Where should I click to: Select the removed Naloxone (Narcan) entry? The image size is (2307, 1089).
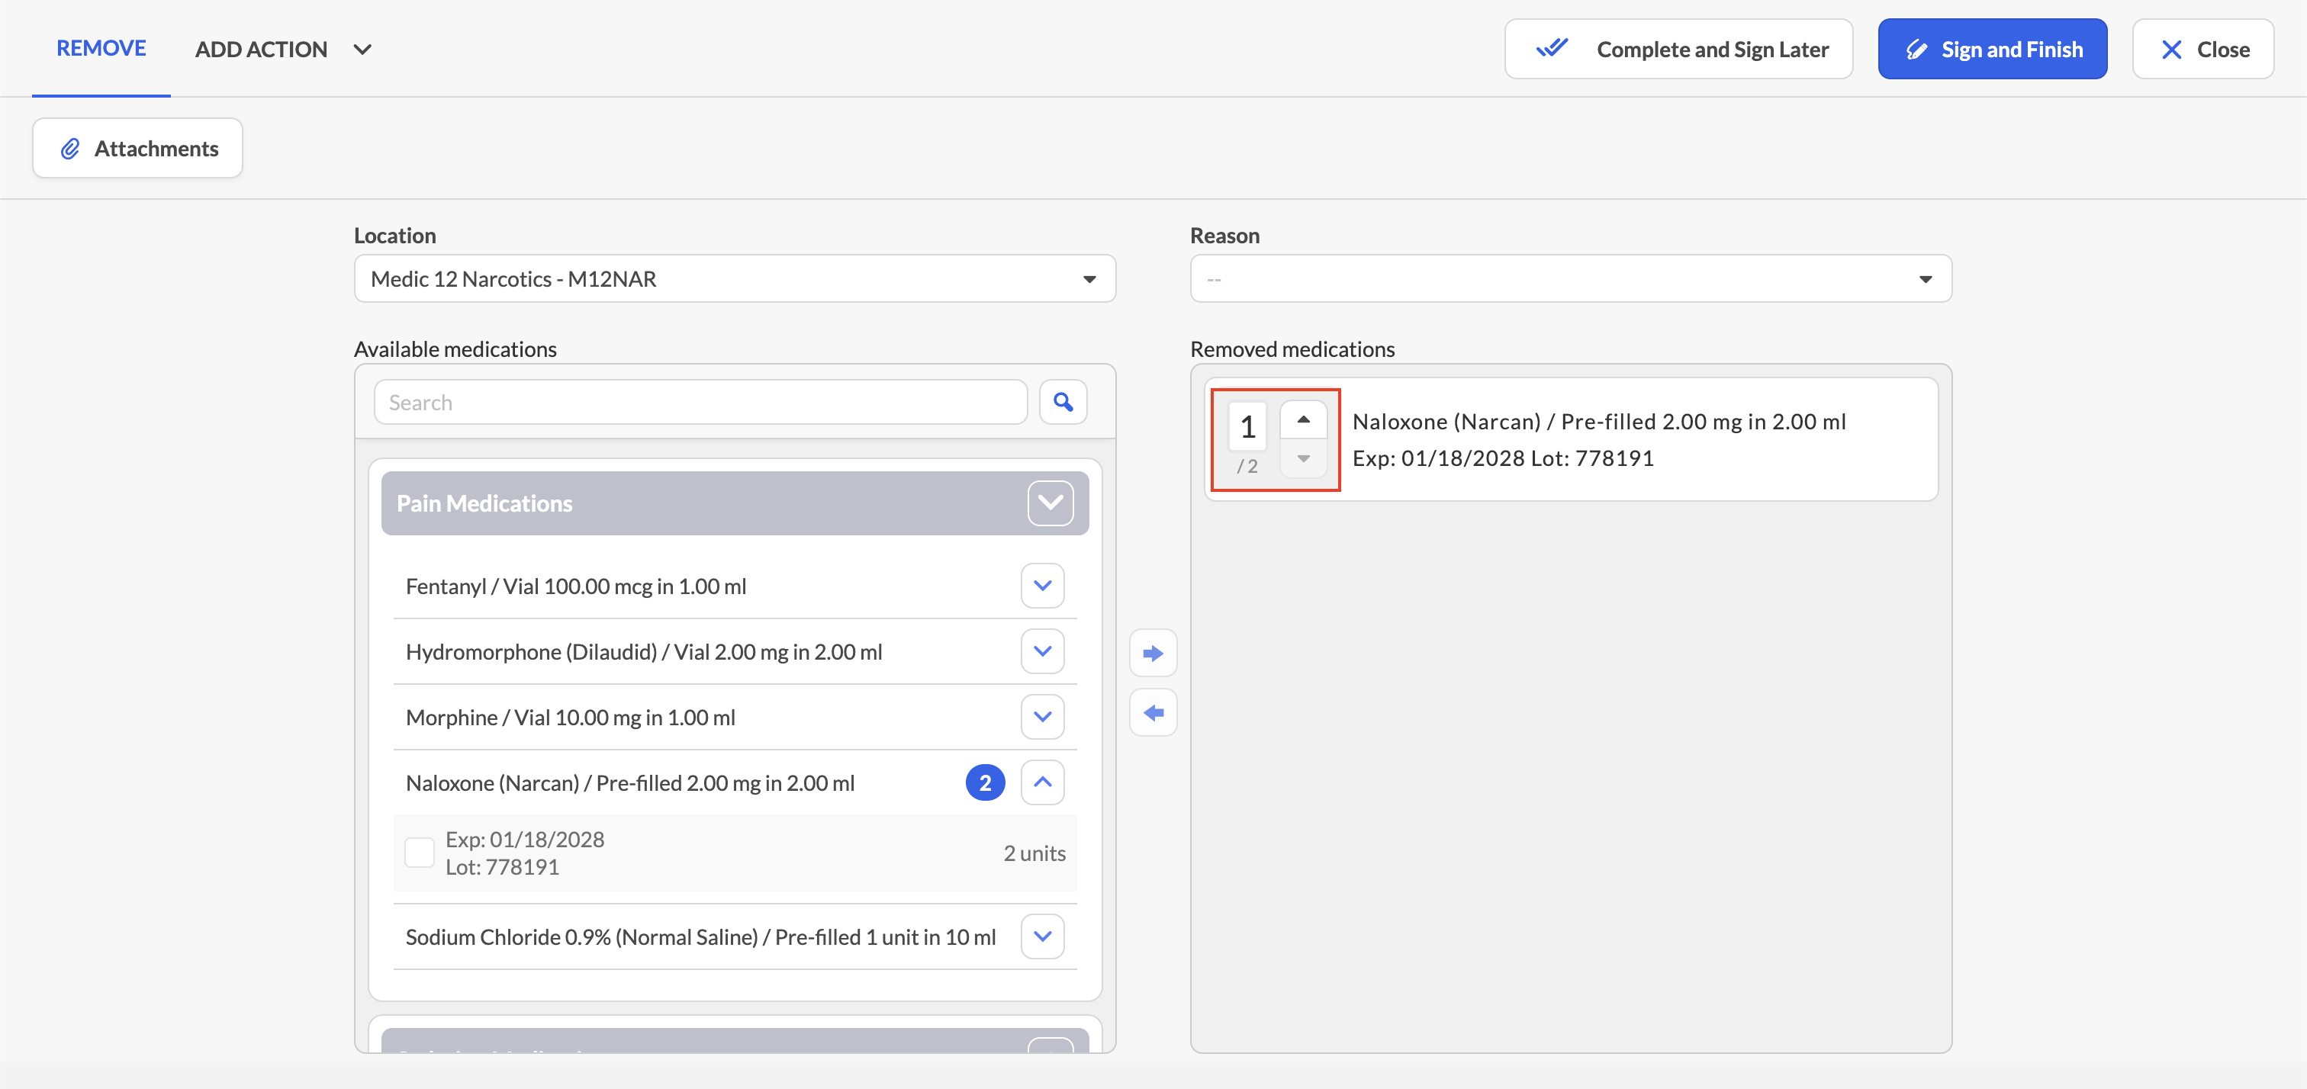click(x=1571, y=438)
